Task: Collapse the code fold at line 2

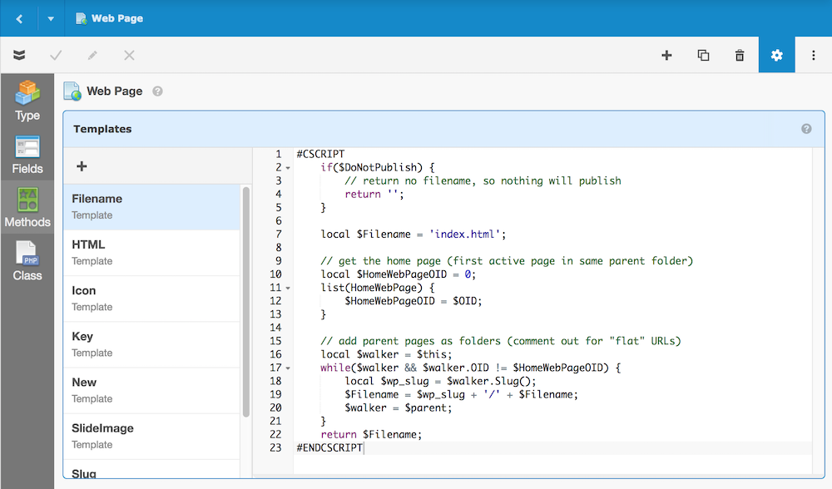Action: (x=288, y=168)
